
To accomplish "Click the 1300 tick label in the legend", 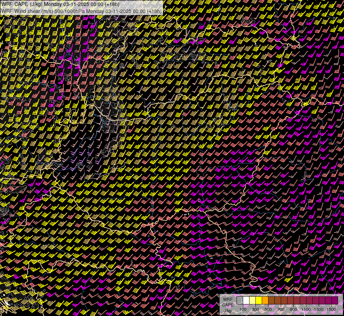I will click(319, 309).
